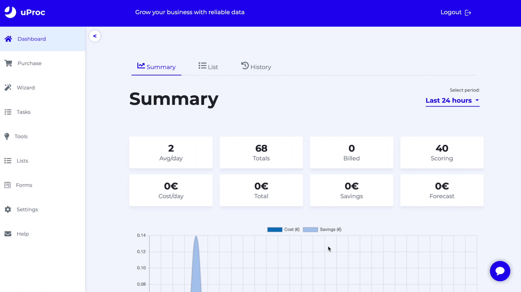Viewport: 521px width, 292px height.
Task: Click the Logout link
Action: tap(455, 13)
